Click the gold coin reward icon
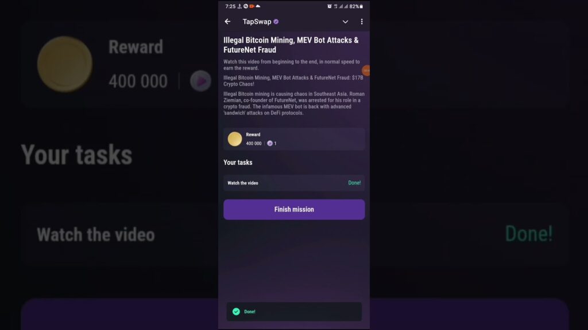The width and height of the screenshot is (588, 330). [235, 139]
